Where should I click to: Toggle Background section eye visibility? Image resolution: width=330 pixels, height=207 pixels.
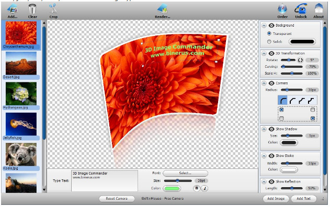[271, 26]
